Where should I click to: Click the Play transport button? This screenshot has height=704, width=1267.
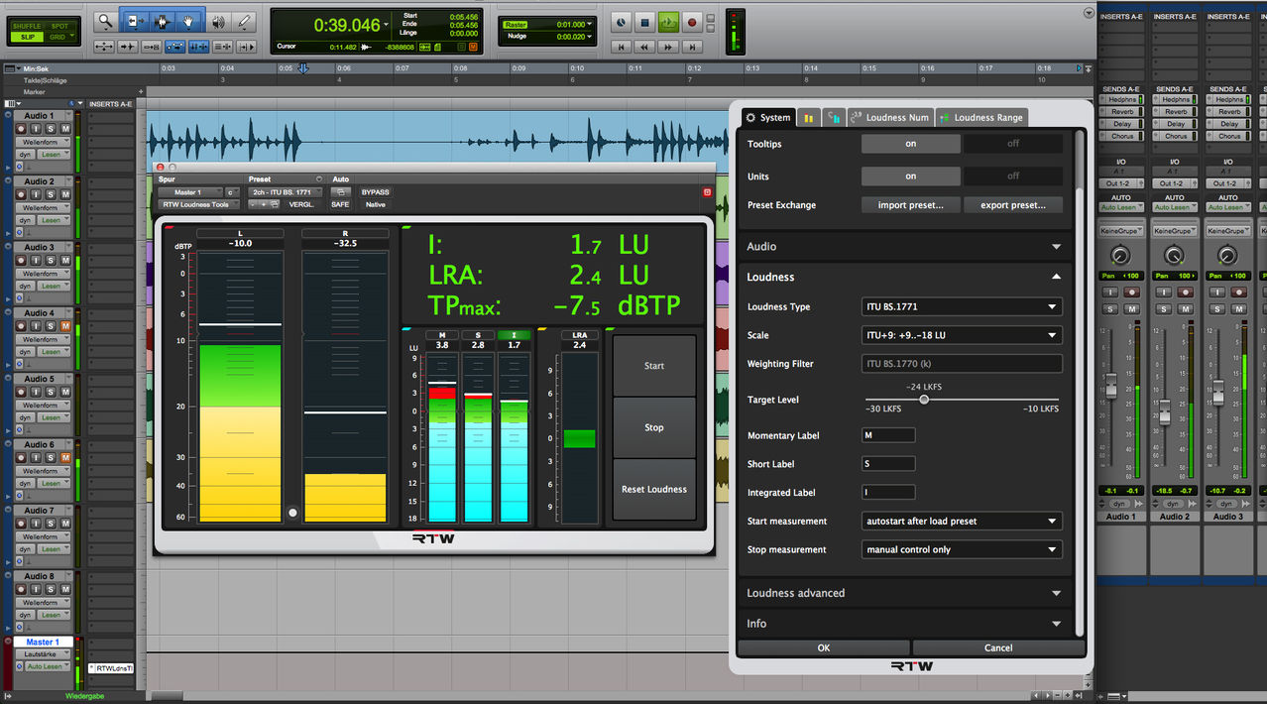click(669, 22)
